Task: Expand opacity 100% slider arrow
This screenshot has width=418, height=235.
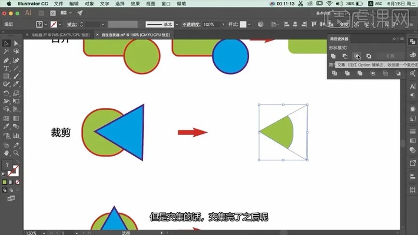Action: (223, 24)
